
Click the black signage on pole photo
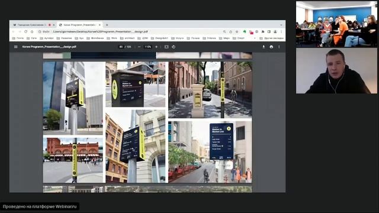coord(73,98)
